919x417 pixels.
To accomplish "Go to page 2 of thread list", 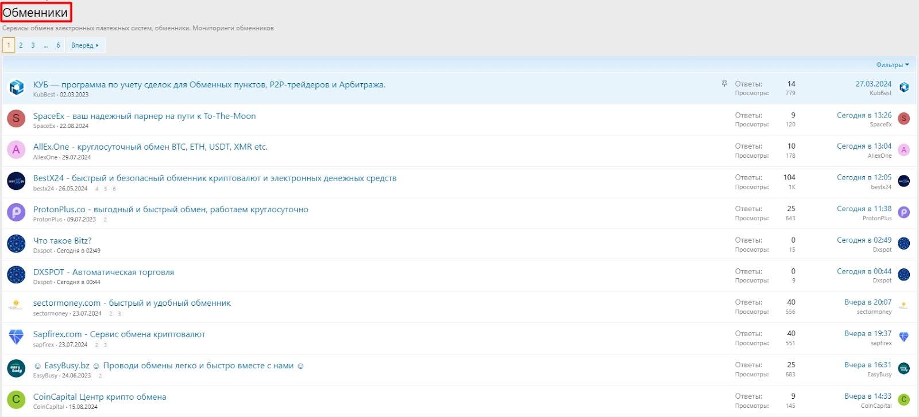I will [21, 45].
